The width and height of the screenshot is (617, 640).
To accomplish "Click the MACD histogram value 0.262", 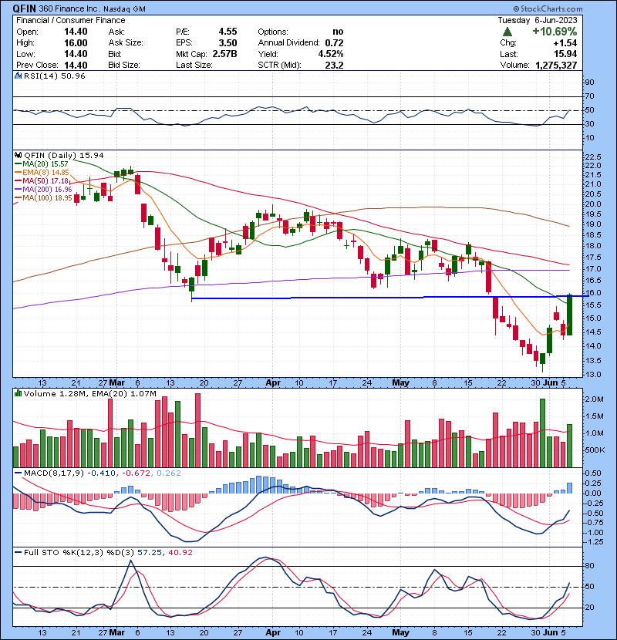I will click(169, 473).
